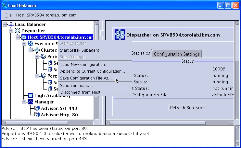Choose Send command... menu entry

coord(95,86)
